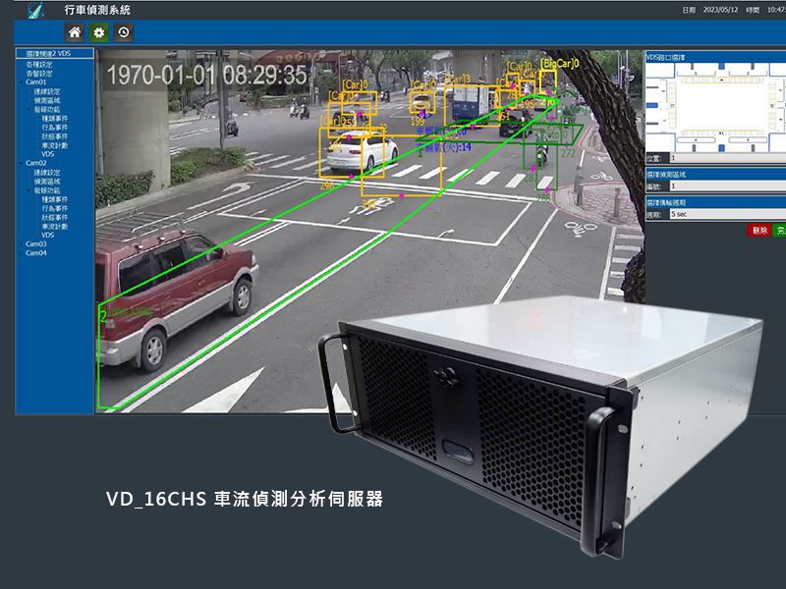Select 車流計數 under Cam01
This screenshot has height=589, width=786.
pyautogui.click(x=55, y=144)
